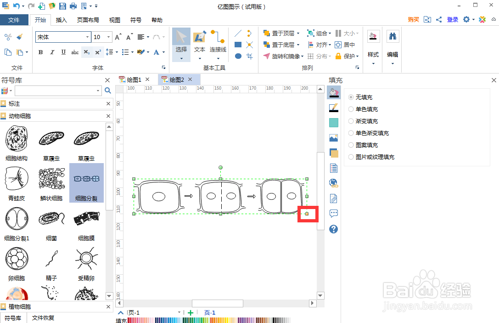Switch to the 插入 ribbon tab
The width and height of the screenshot is (499, 323).
62,20
